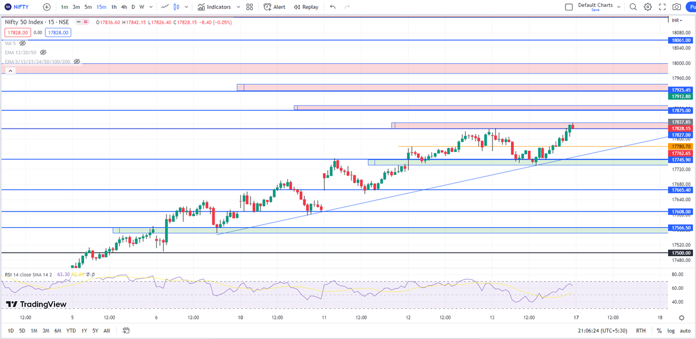Select the green 17912.80 price label

tap(680, 96)
